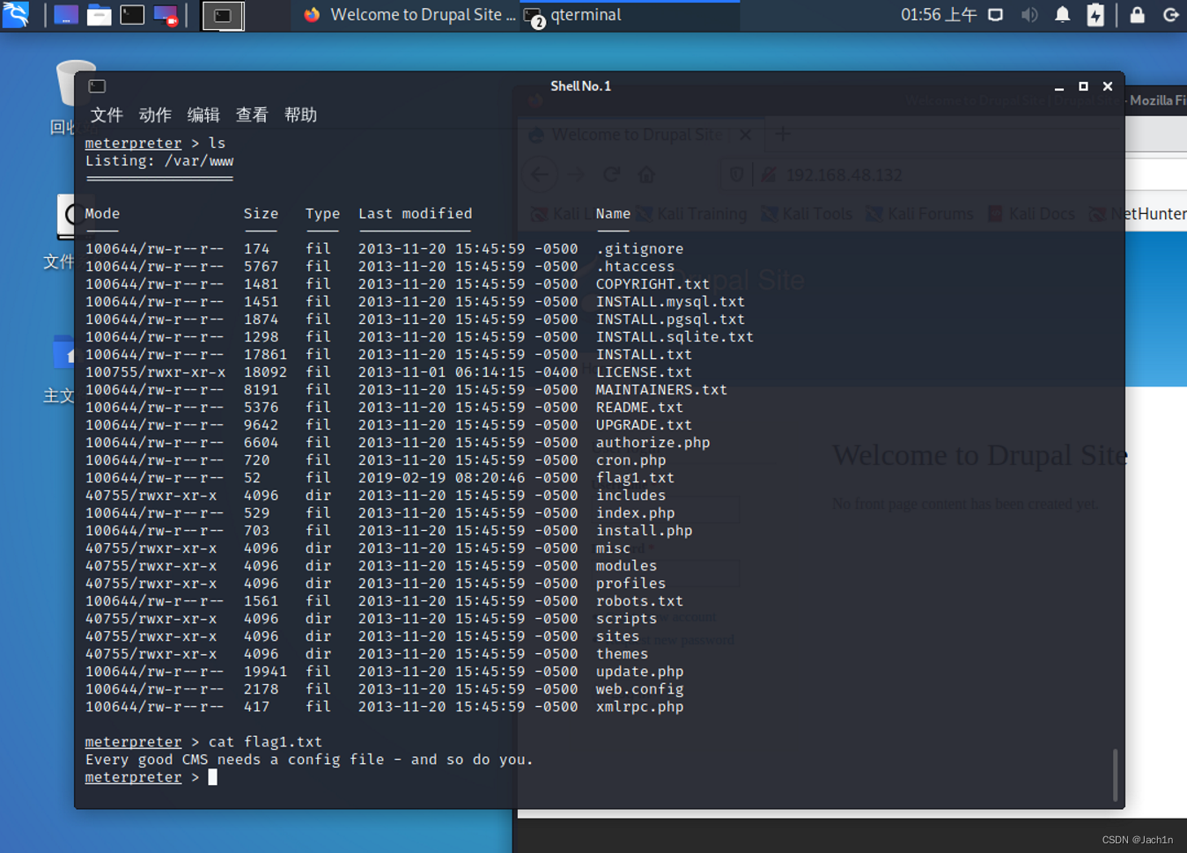
Task: Click the Welcome to Drupal Site heading
Action: 980,455
